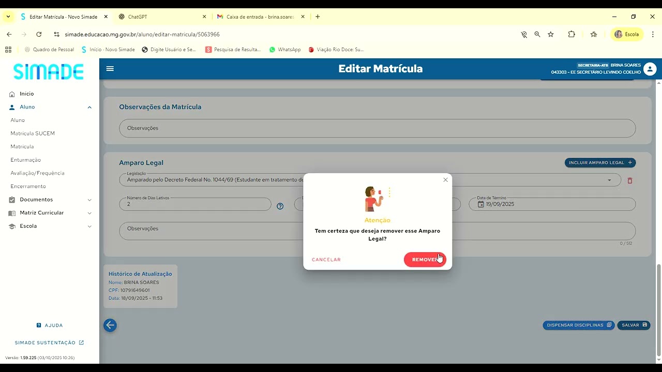Viewport: 662px width, 372px height.
Task: Bookmark this page with the star icon
Action: (551, 34)
